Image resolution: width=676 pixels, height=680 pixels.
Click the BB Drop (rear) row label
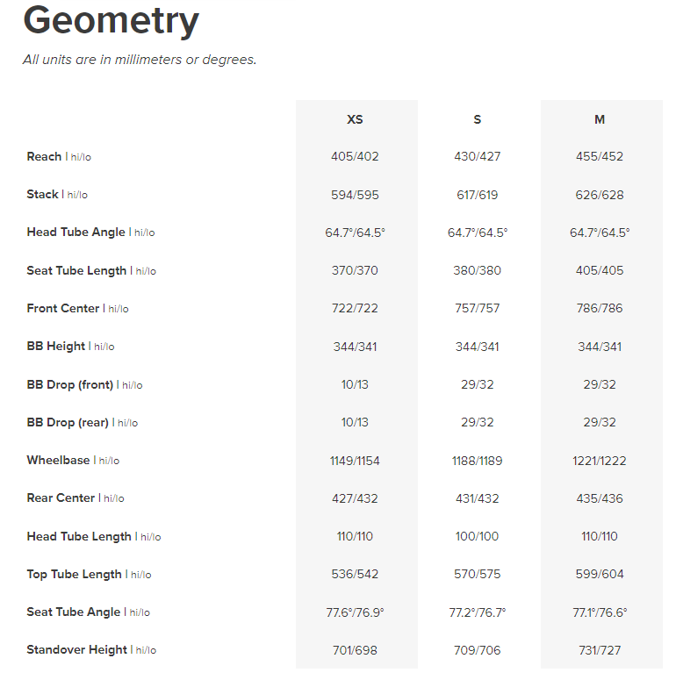pos(68,422)
